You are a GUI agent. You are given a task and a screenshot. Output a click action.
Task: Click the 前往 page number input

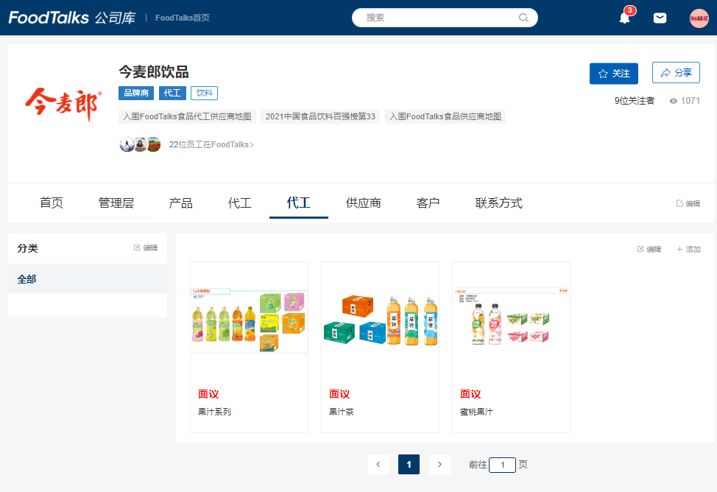coord(503,465)
